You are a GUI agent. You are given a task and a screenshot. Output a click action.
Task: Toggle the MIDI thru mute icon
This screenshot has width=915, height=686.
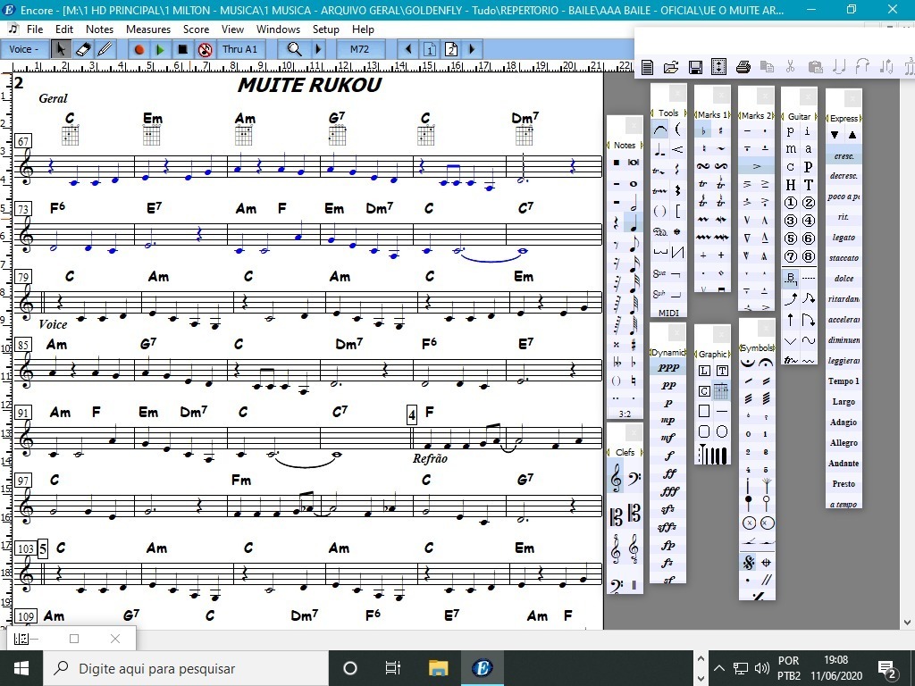tap(205, 50)
